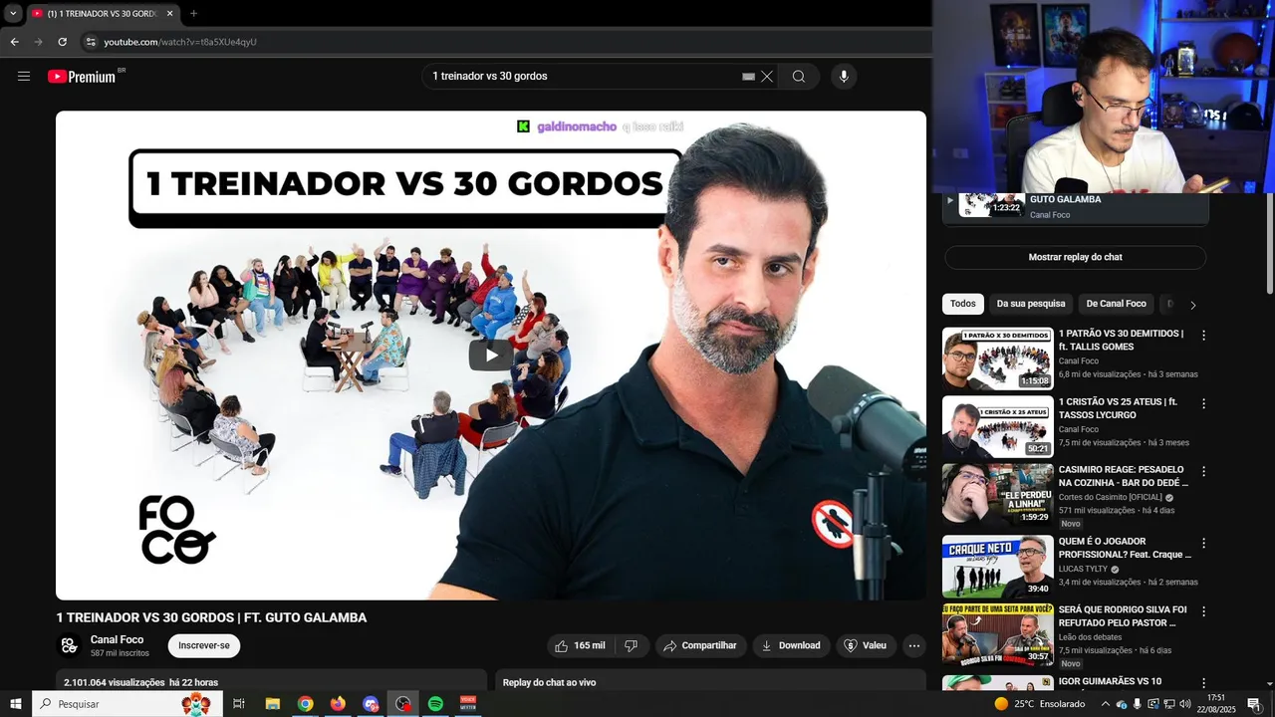Open OBS Studio from taskbar
This screenshot has height=717, width=1275.
coord(402,704)
